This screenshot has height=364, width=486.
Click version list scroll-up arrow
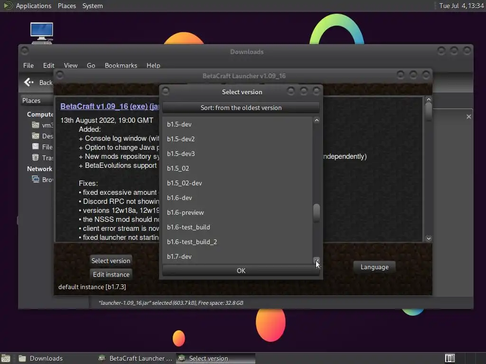click(x=317, y=120)
